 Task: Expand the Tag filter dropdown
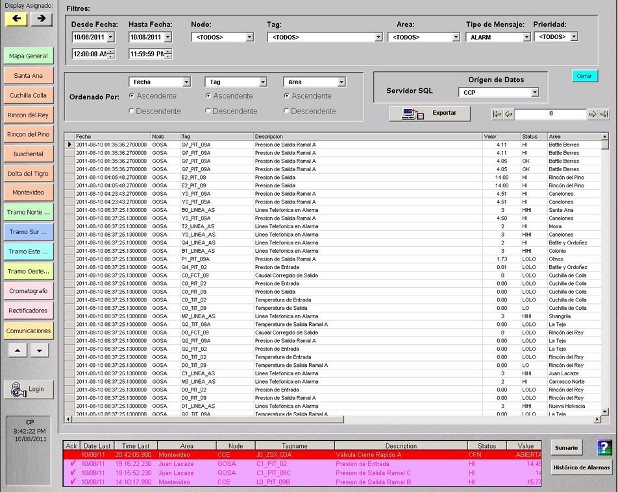378,37
